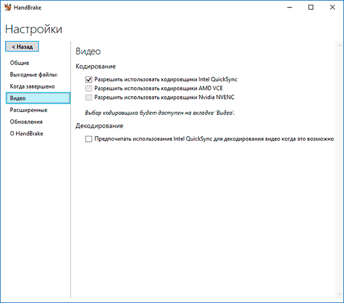Close the HandBrake window
The height and width of the screenshot is (303, 344).
[x=333, y=7]
